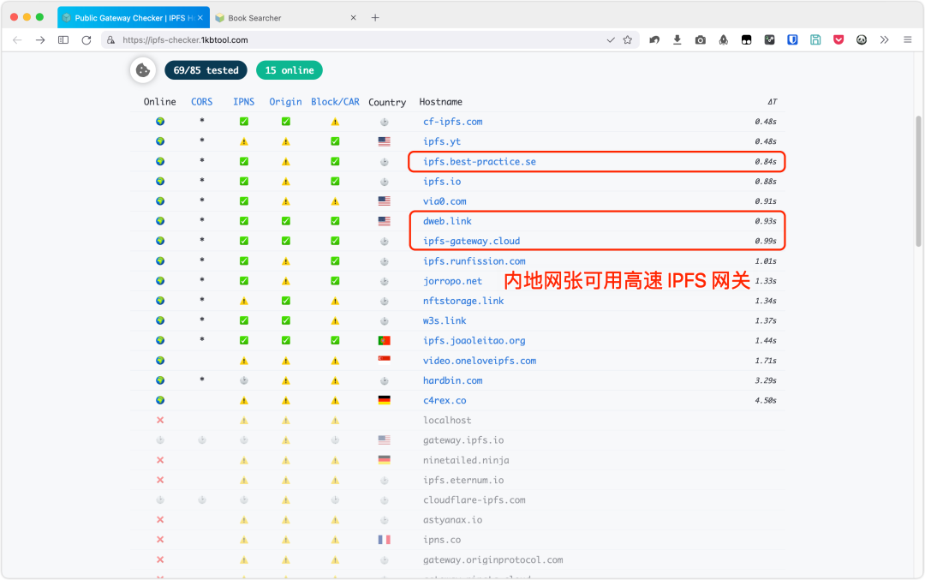This screenshot has width=925, height=580.
Task: Switch to the Book Searcher tab
Action: point(283,17)
